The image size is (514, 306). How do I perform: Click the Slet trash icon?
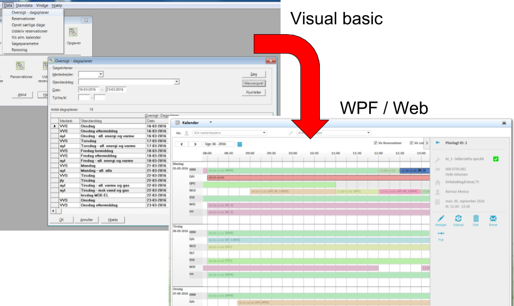[476, 218]
